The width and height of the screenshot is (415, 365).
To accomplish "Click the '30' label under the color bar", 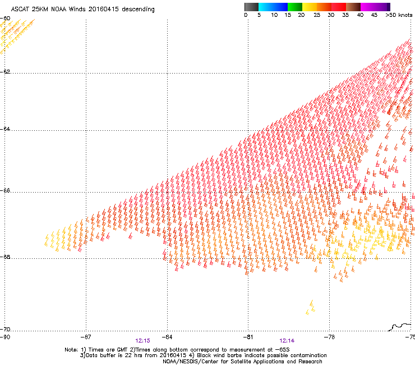I will 331,15.
